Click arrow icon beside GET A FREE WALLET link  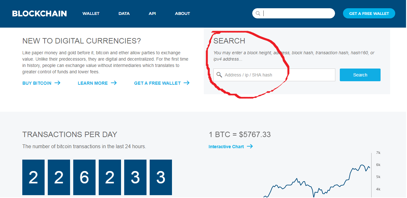point(187,83)
